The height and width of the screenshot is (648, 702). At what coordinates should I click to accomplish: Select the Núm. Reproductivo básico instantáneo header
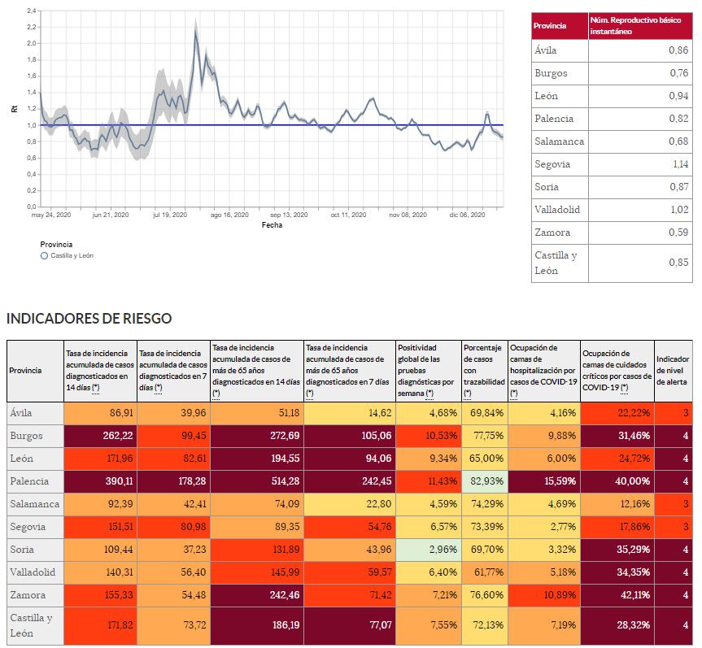[x=639, y=25]
